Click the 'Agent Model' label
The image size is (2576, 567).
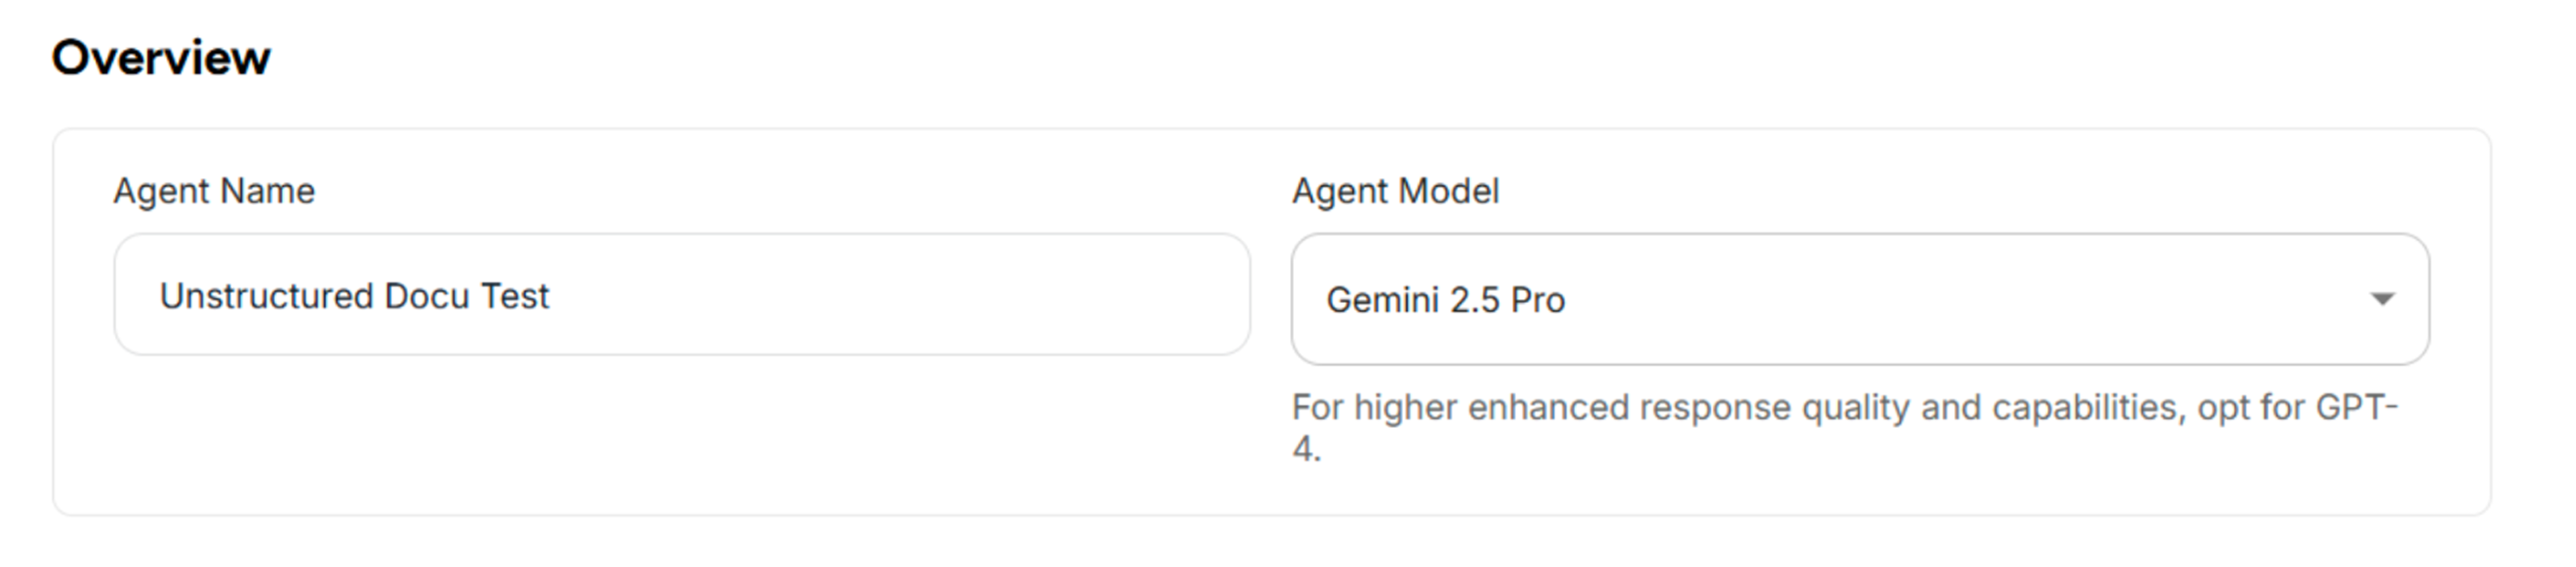tap(1395, 191)
